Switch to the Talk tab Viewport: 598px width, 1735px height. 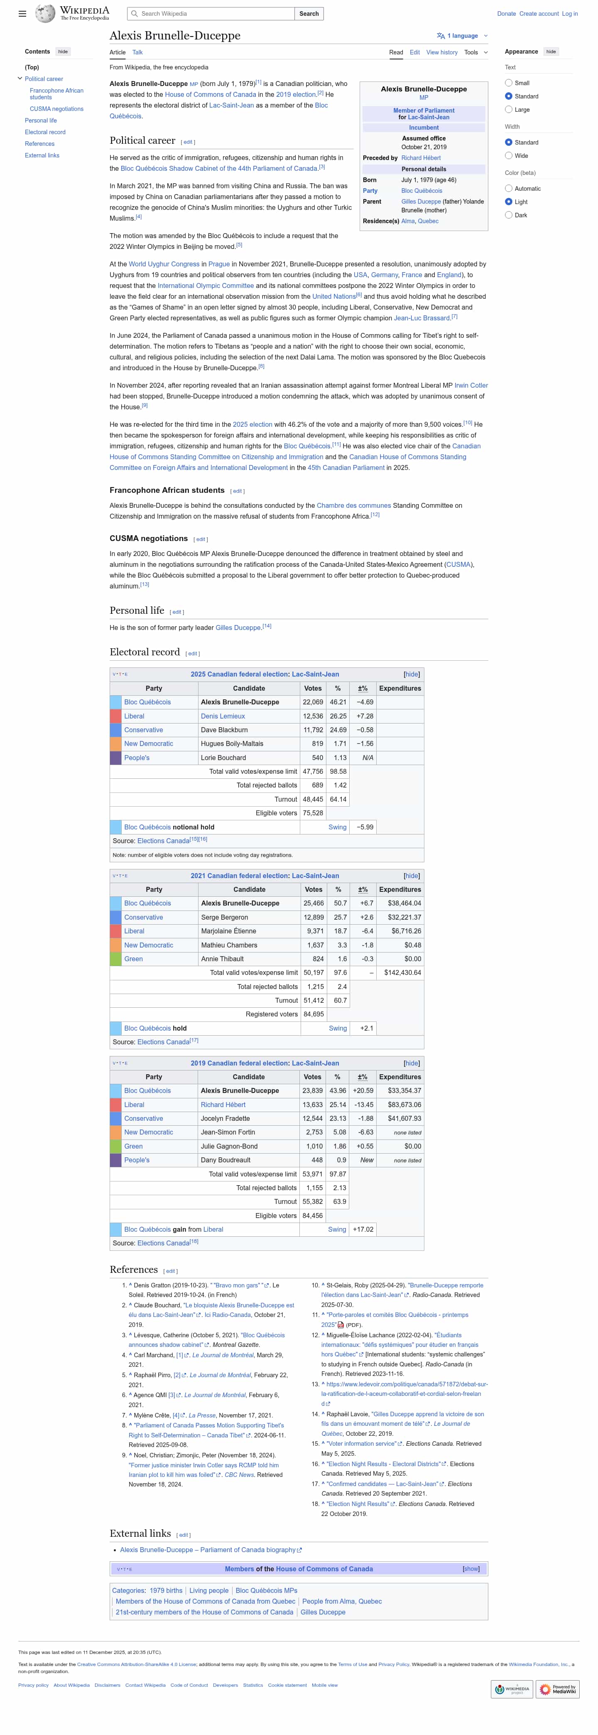pyautogui.click(x=137, y=52)
